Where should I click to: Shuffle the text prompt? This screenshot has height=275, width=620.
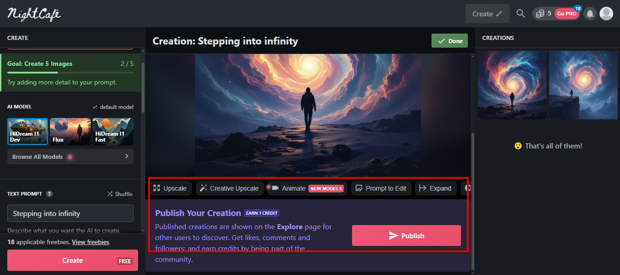(120, 194)
